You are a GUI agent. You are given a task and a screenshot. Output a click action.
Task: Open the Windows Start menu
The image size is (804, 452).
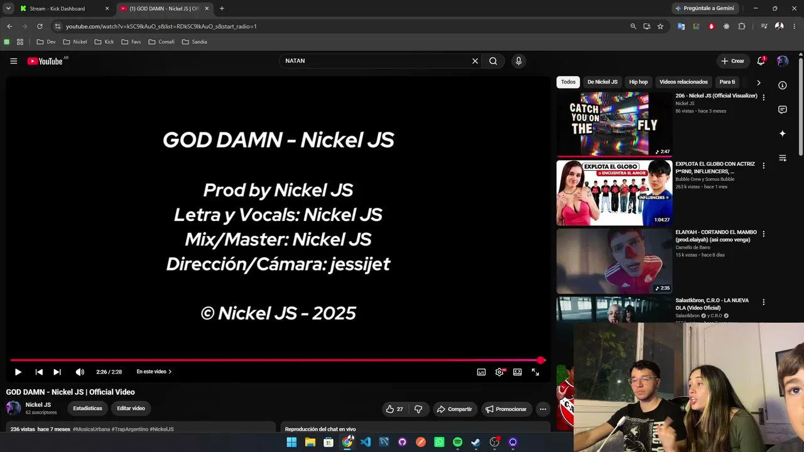[x=291, y=443]
